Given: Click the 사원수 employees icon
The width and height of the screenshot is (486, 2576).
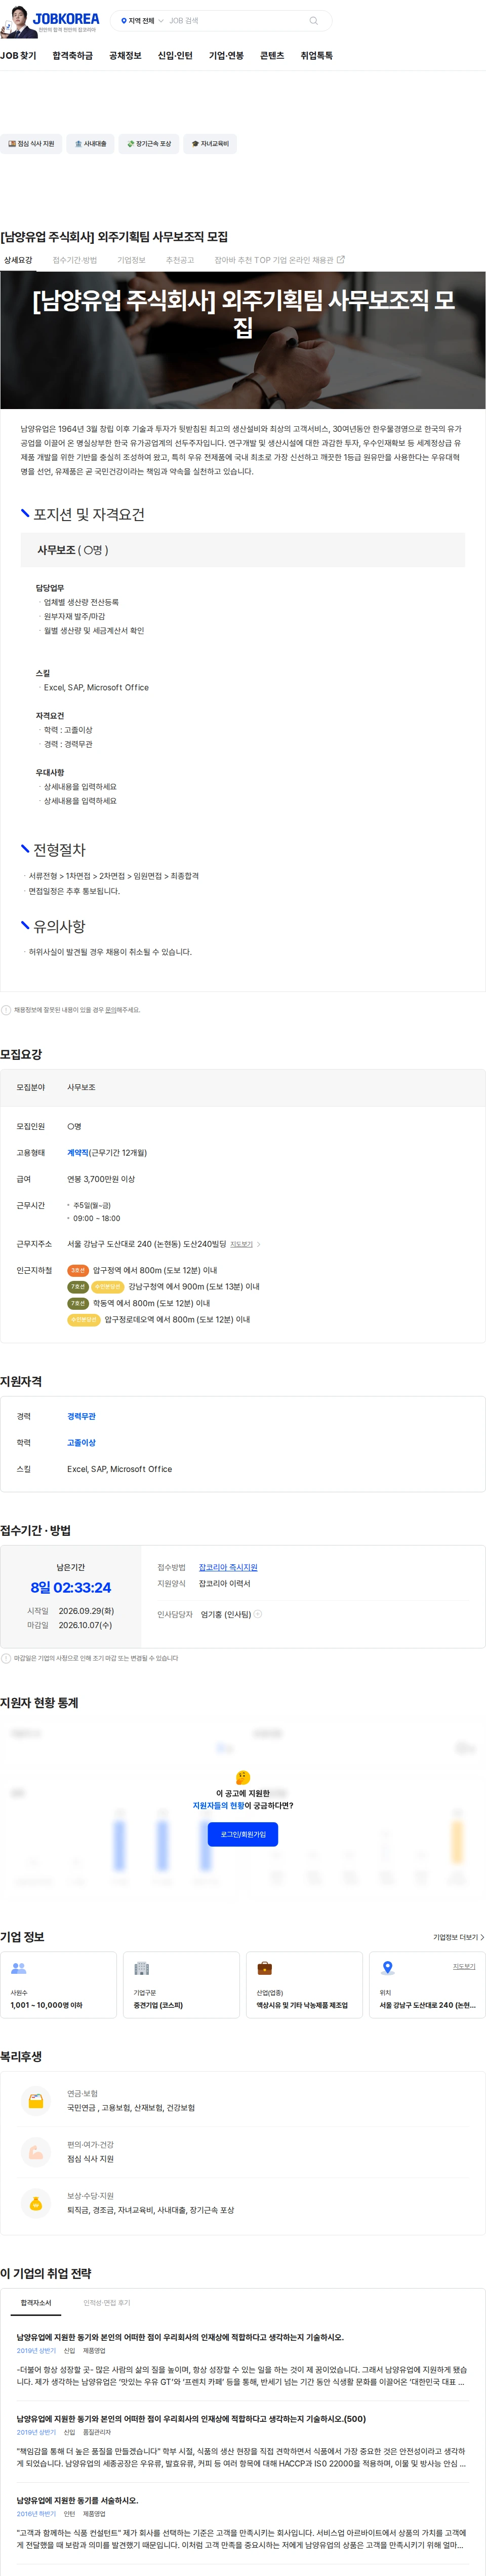Looking at the screenshot, I should tap(18, 1968).
